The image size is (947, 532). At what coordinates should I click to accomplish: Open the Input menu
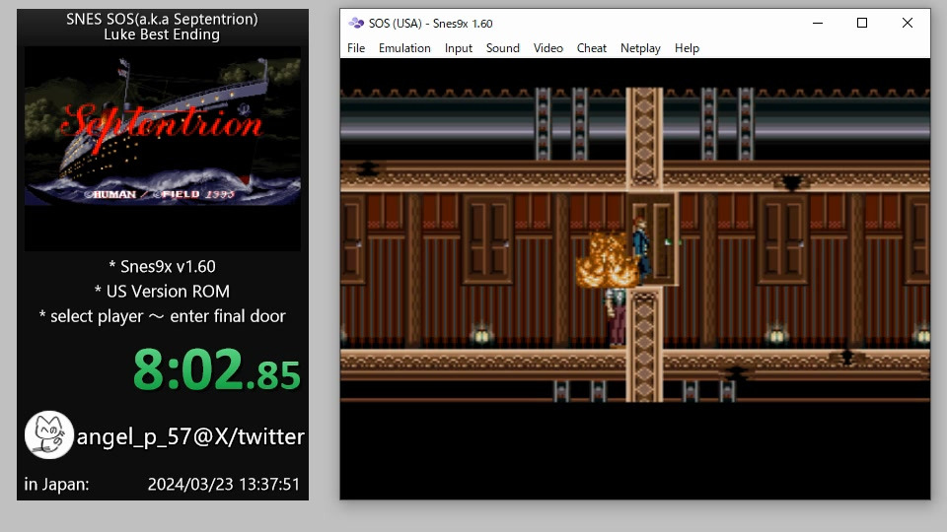tap(459, 48)
